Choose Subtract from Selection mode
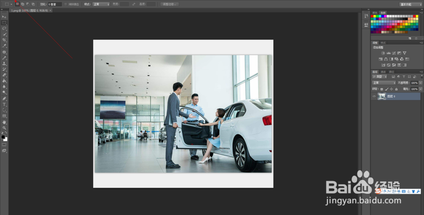This screenshot has width=424, height=215. (28, 4)
